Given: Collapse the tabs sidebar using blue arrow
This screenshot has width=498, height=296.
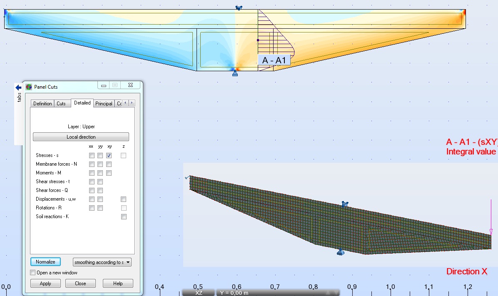Looking at the screenshot, I should tap(17, 87).
